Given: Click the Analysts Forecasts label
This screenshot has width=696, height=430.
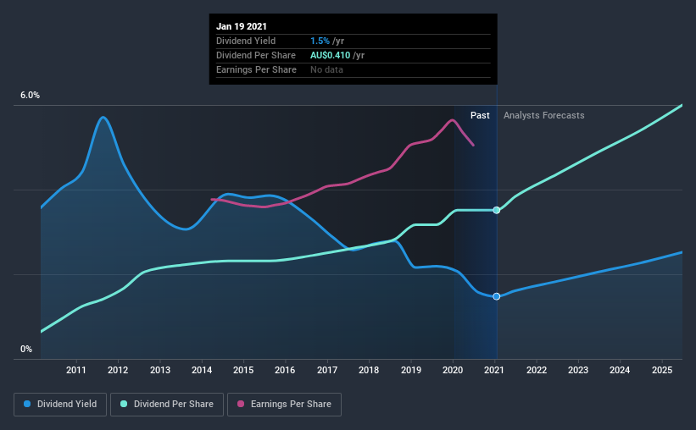Looking at the screenshot, I should 543,115.
